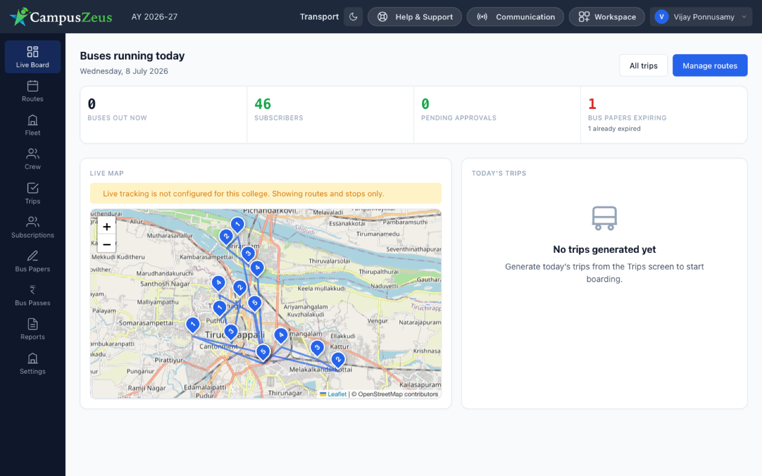762x476 pixels.
Task: Open Settings in the sidebar
Action: pos(32,363)
